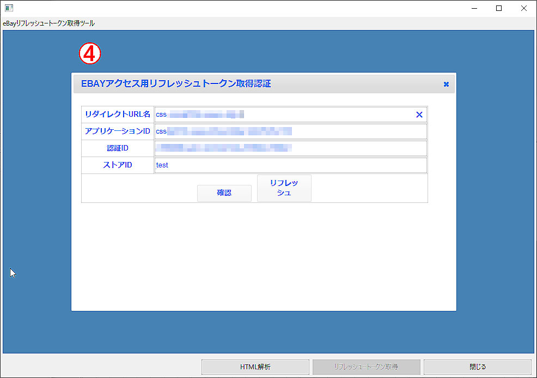Click the アプリケーションID label

tap(118, 131)
